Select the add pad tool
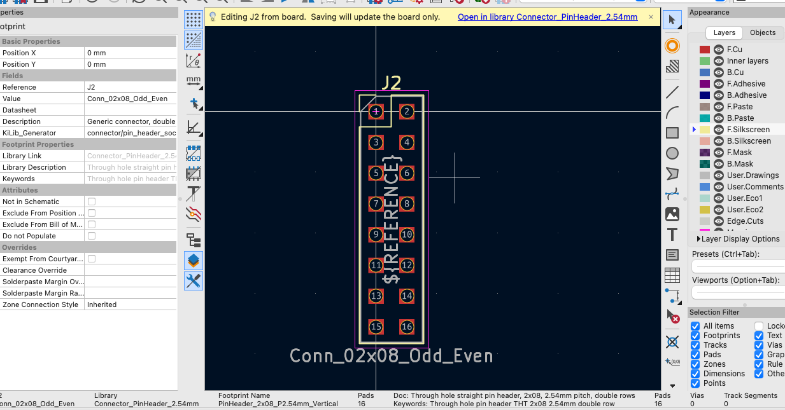785x410 pixels. 672,46
